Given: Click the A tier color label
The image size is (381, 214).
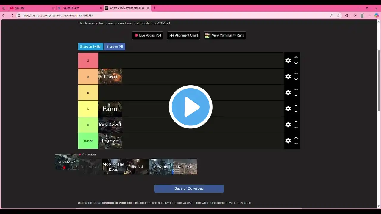Looking at the screenshot, I should (88, 77).
